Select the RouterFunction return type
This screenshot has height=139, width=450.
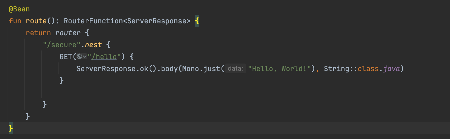coord(93,21)
